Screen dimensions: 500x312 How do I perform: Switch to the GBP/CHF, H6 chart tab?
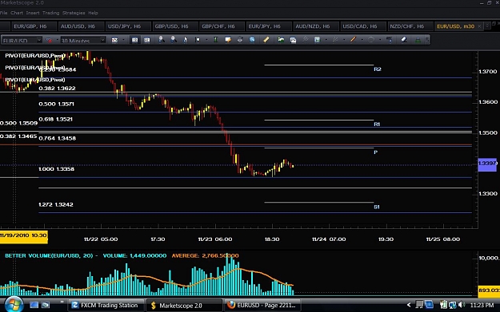coord(222,26)
